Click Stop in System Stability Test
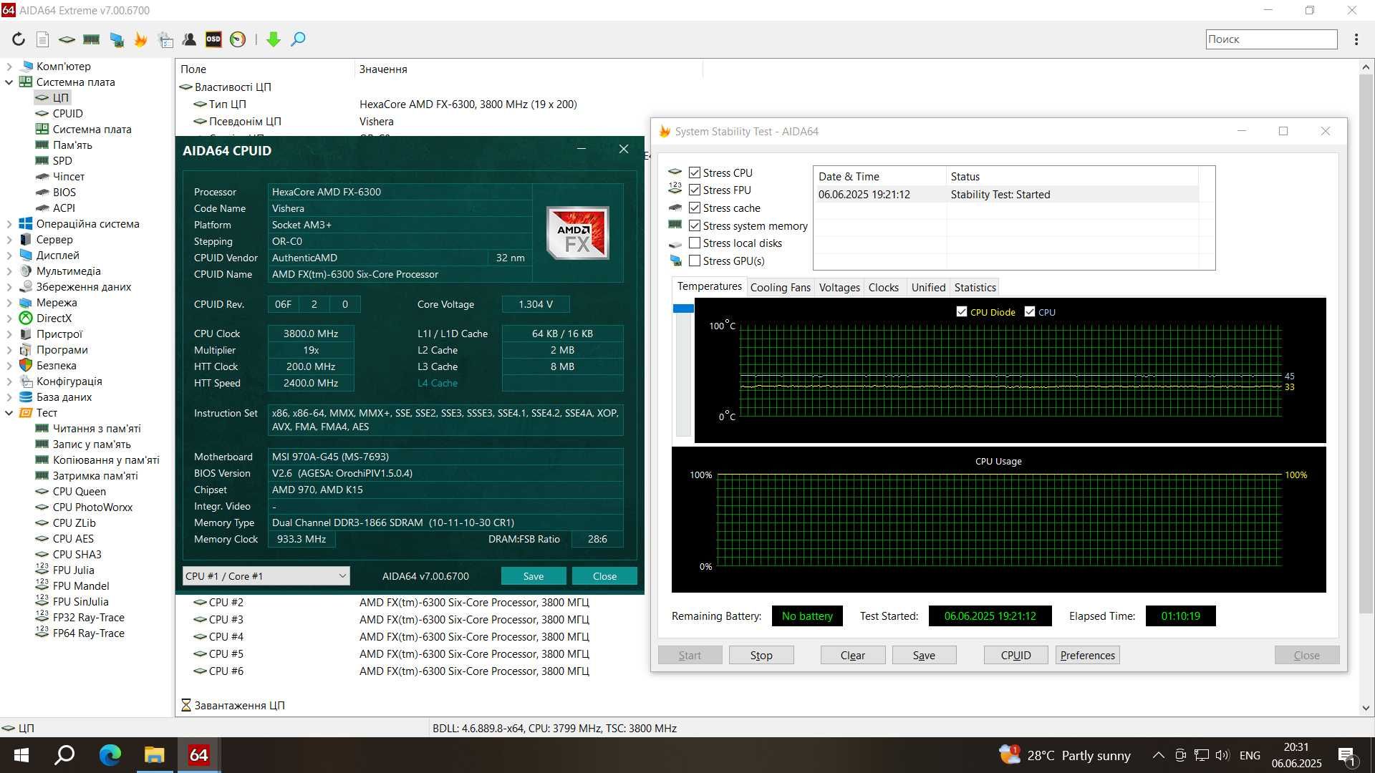This screenshot has width=1375, height=773. 761,655
